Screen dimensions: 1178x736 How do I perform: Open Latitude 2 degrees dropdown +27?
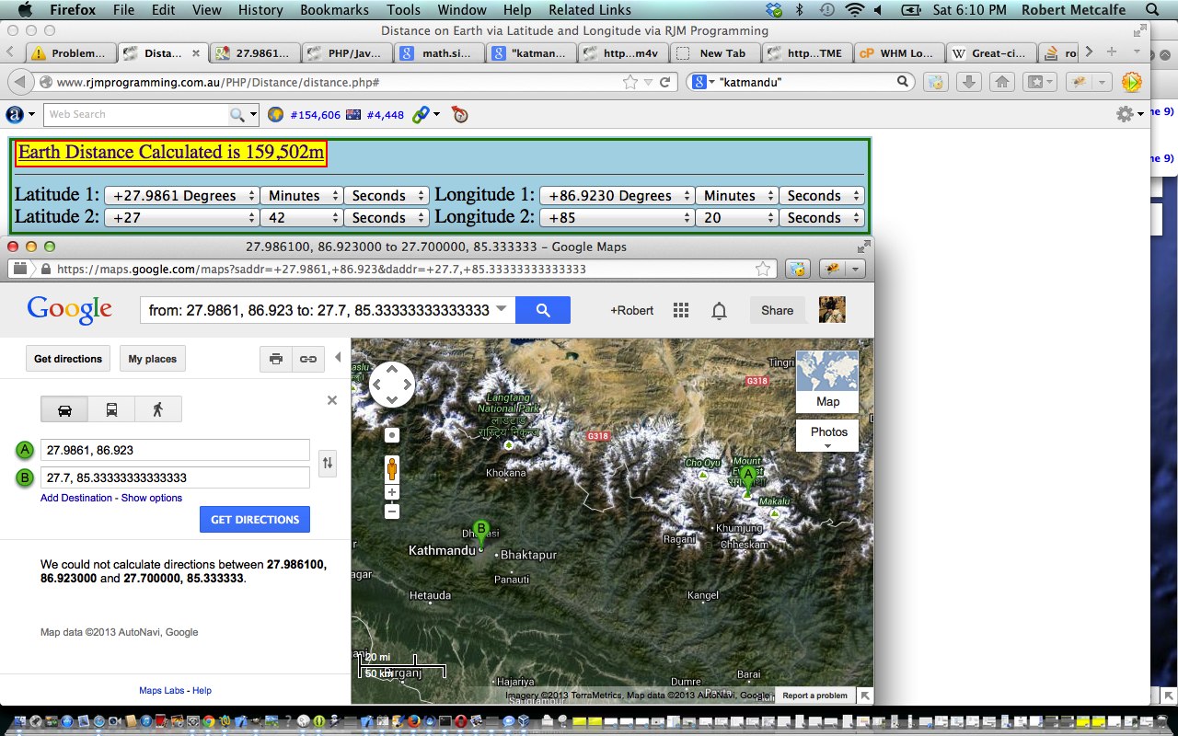pos(181,218)
